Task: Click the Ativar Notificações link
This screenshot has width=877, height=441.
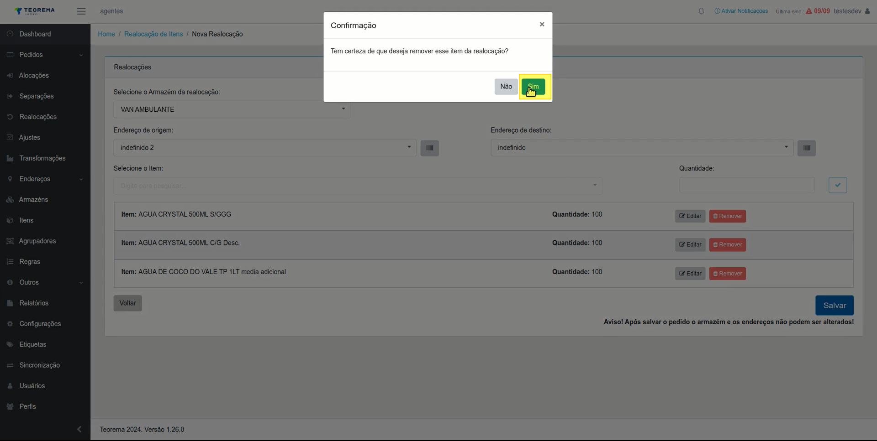Action: pyautogui.click(x=741, y=11)
